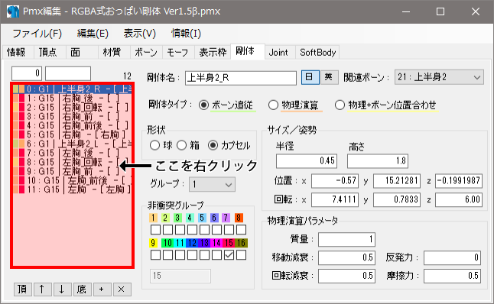The image size is (494, 304).
Task: Open the 情報(I) menu
Action: tap(186, 34)
